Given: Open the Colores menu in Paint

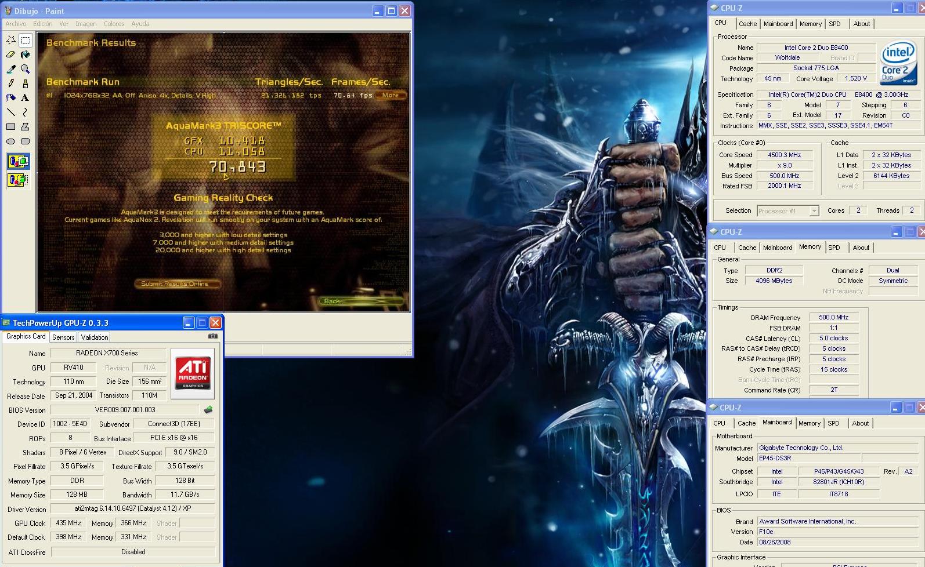Looking at the screenshot, I should [114, 24].
